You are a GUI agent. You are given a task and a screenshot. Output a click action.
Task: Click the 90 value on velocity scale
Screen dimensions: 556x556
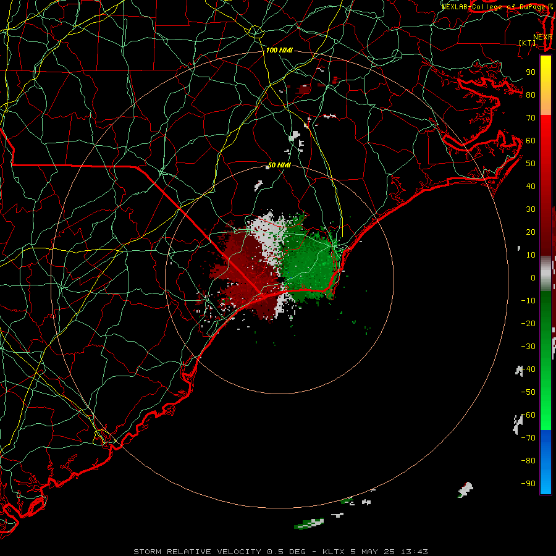tap(531, 72)
